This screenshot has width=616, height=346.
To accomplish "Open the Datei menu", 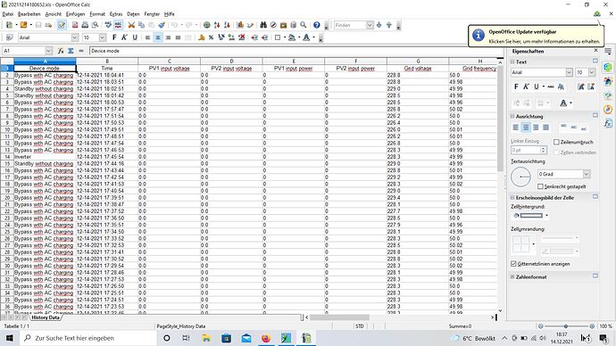I will 7,14.
